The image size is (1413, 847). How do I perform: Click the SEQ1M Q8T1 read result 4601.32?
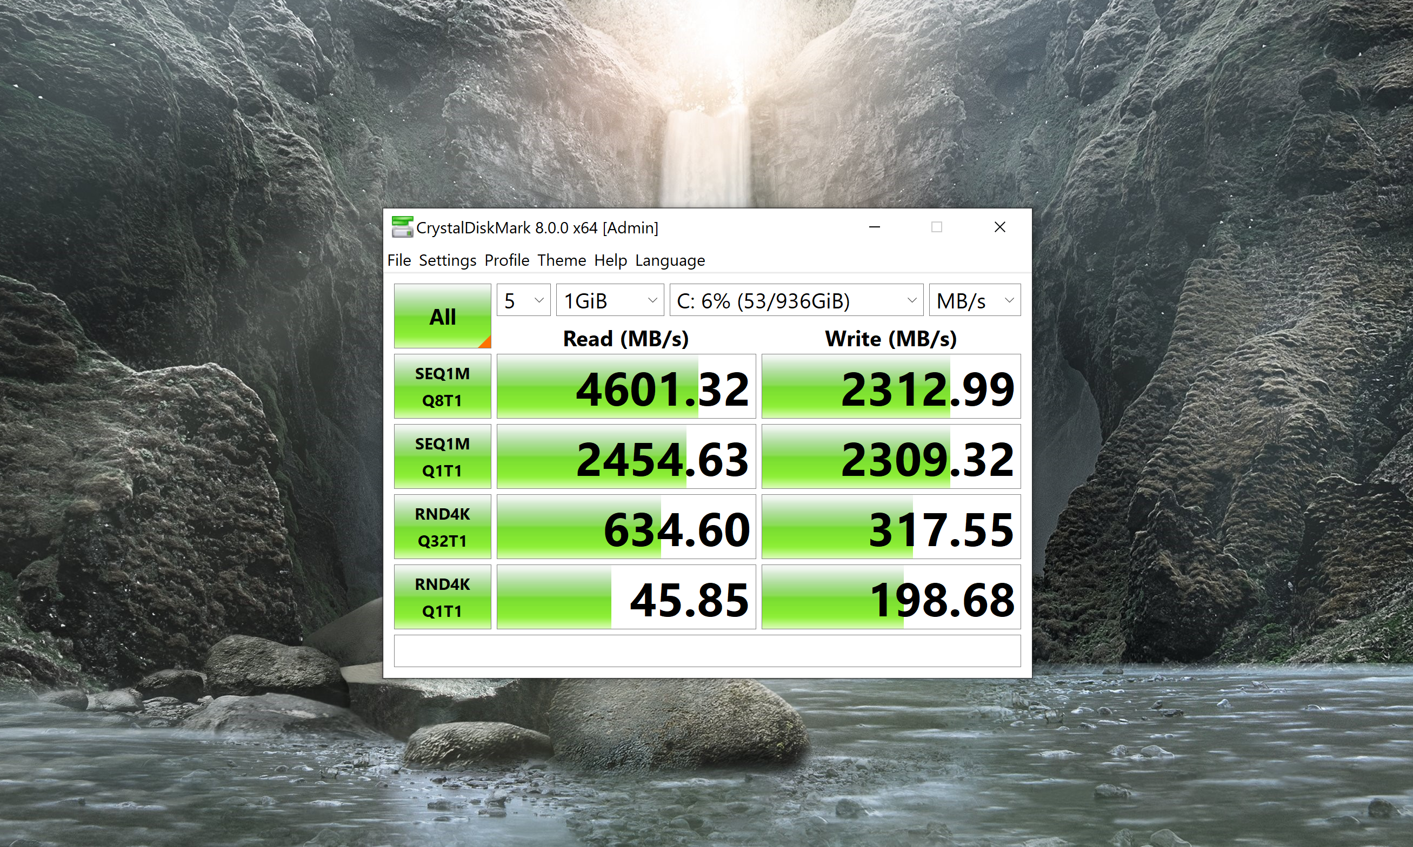coord(626,386)
